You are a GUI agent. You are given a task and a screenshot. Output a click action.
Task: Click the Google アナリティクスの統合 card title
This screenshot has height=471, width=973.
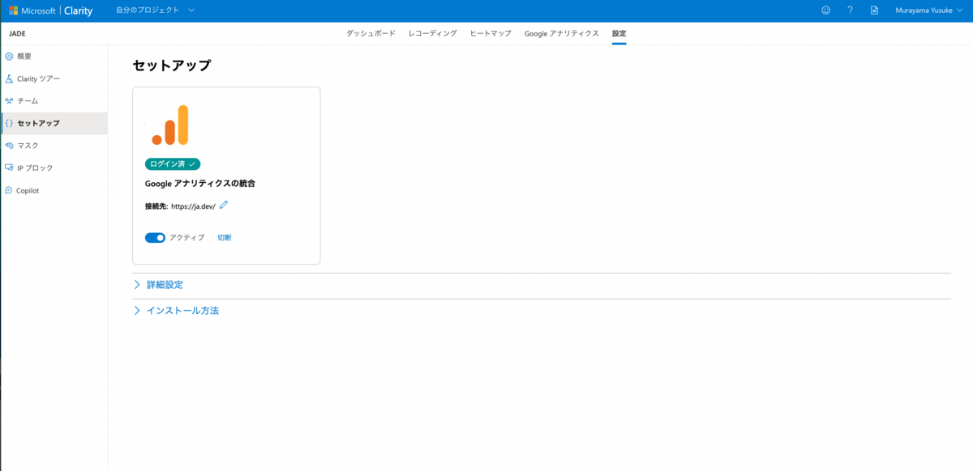pos(200,184)
